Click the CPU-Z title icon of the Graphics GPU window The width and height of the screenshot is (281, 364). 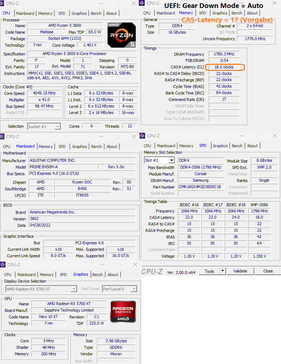pyautogui.click(x=3, y=264)
